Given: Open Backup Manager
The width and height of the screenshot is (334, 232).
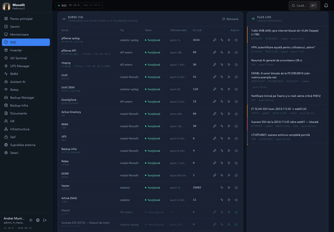Looking at the screenshot, I should (x=26, y=98).
